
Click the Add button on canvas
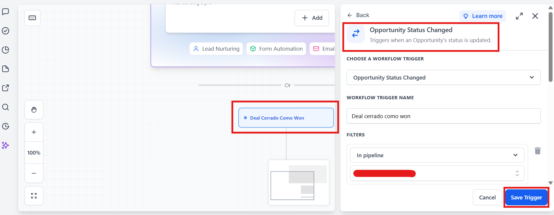click(x=312, y=18)
